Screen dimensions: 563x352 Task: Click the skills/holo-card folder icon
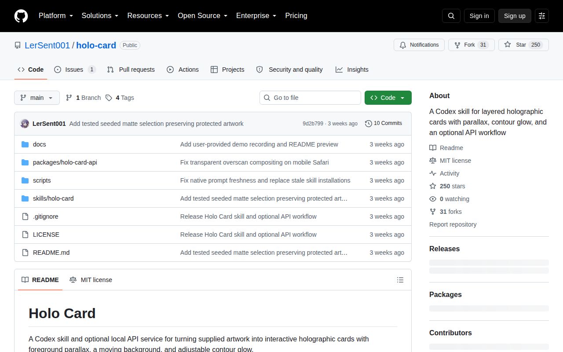(25, 198)
